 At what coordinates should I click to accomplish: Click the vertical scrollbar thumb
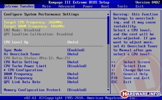[108, 30]
